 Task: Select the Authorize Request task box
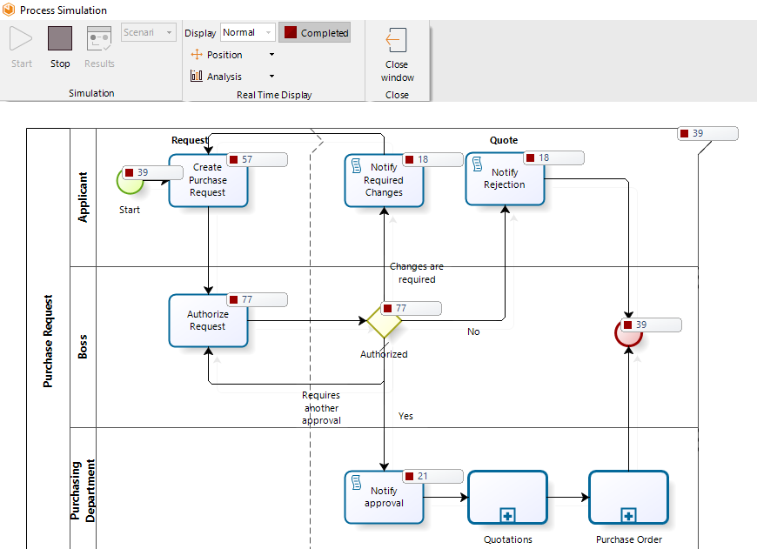click(208, 320)
